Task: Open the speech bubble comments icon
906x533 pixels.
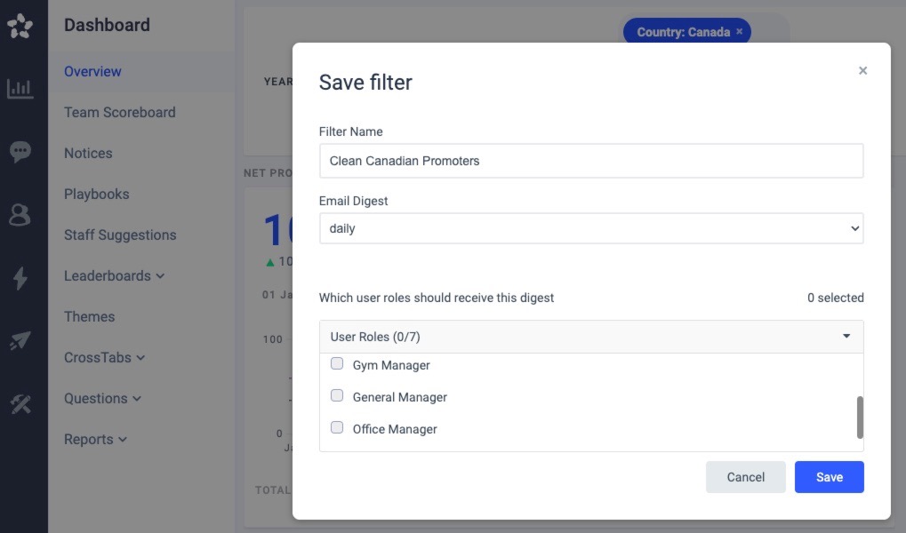Action: [20, 152]
